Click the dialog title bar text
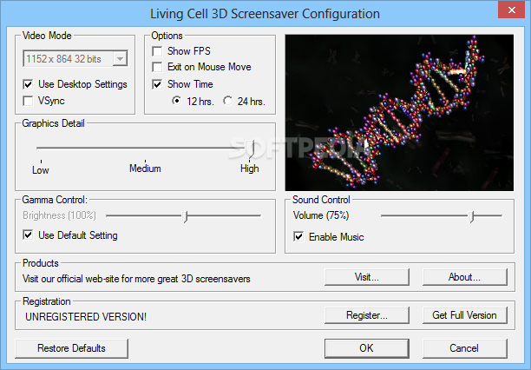 coord(265,14)
